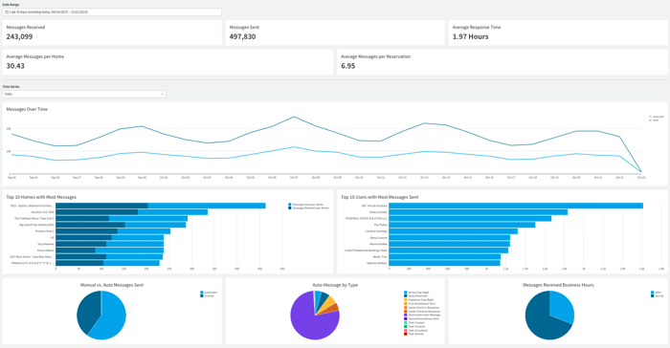This screenshot has height=348, width=670.
Task: Click the Average Response Time card
Action: (x=558, y=33)
